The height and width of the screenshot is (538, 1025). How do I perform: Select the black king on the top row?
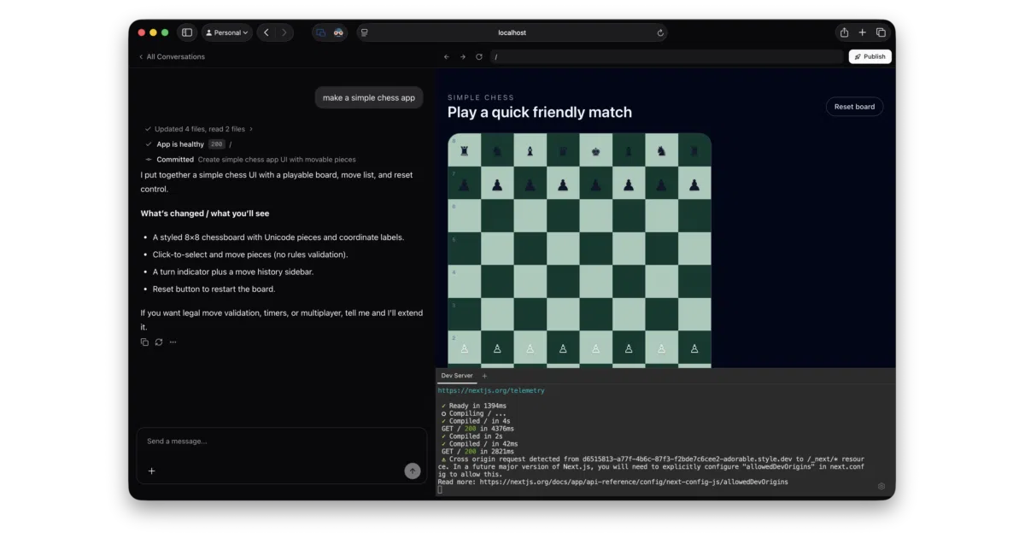pos(596,151)
